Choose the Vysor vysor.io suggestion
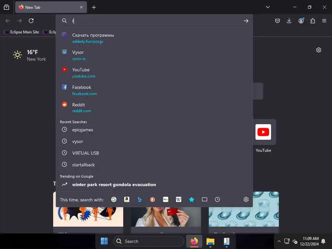 point(154,55)
